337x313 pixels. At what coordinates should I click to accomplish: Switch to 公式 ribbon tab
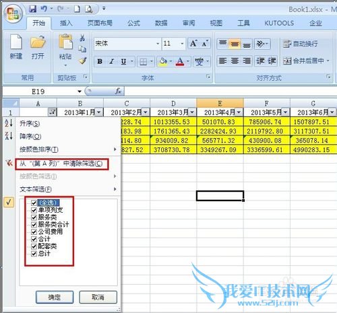tap(134, 23)
